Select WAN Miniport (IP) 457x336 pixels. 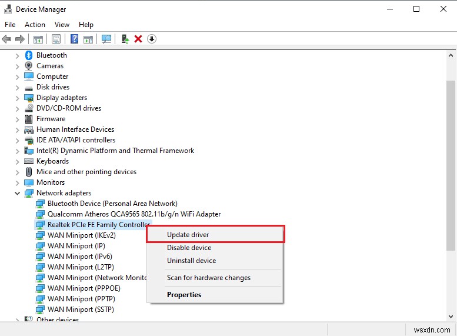click(x=76, y=246)
